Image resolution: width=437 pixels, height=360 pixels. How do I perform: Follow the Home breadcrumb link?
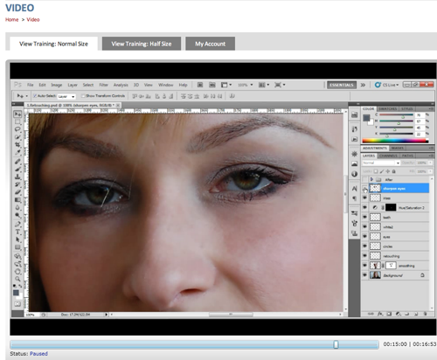click(12, 19)
